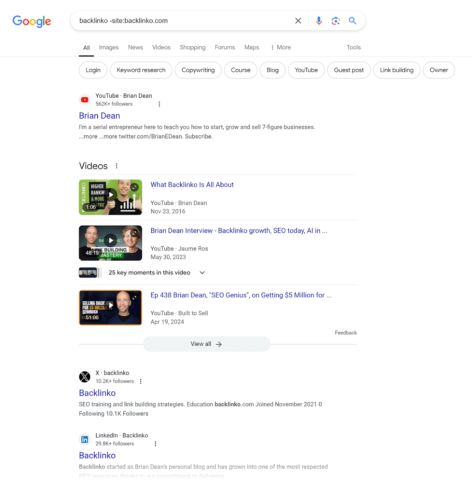Open options menu next to 10.2K+ followers
This screenshot has width=472, height=482.
pos(140,381)
